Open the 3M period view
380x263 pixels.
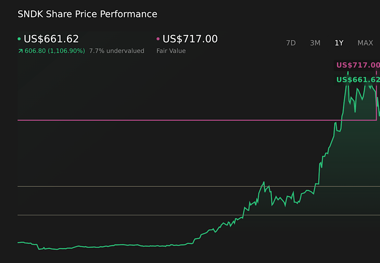click(315, 43)
